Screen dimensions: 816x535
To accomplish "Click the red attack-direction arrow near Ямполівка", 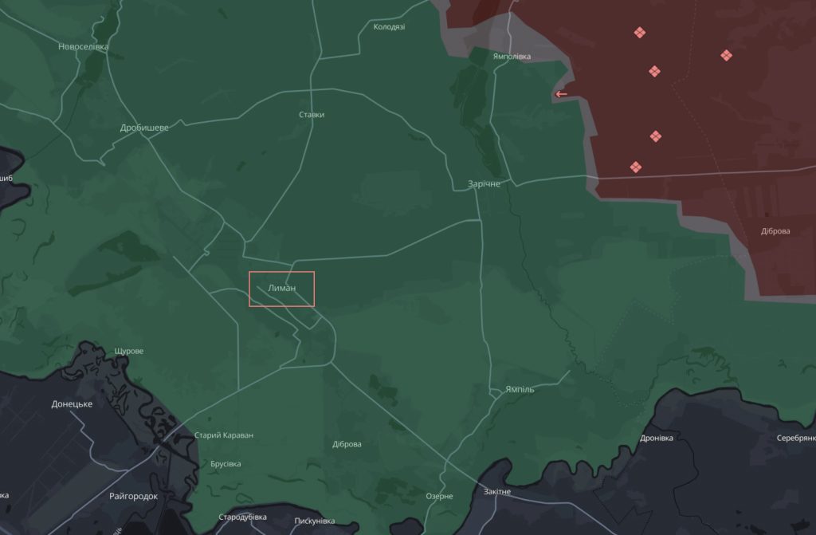I will point(561,94).
